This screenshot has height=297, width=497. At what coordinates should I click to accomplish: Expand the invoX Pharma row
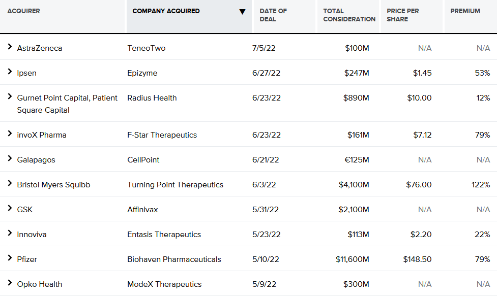click(x=10, y=134)
